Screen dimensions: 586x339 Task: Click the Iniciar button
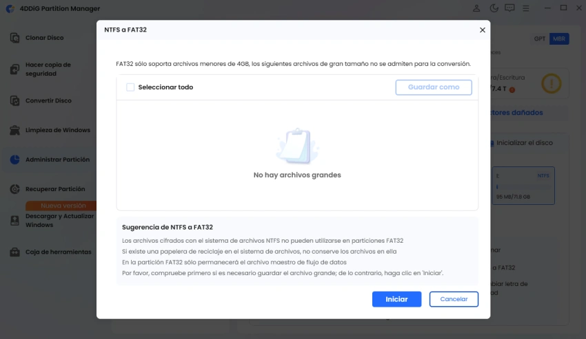click(396, 299)
